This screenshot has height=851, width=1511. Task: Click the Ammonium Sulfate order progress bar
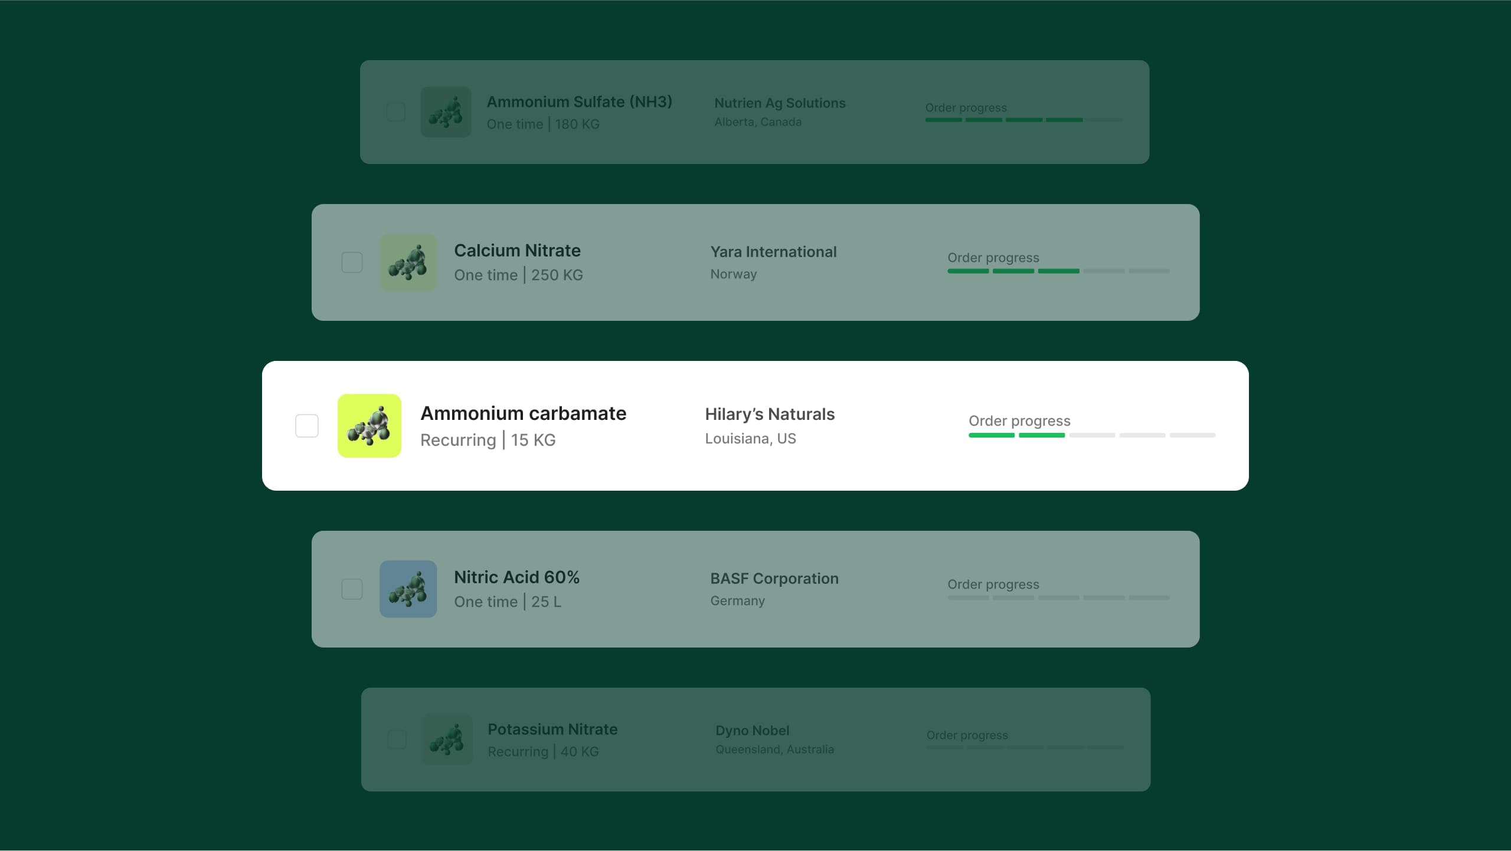1024,120
